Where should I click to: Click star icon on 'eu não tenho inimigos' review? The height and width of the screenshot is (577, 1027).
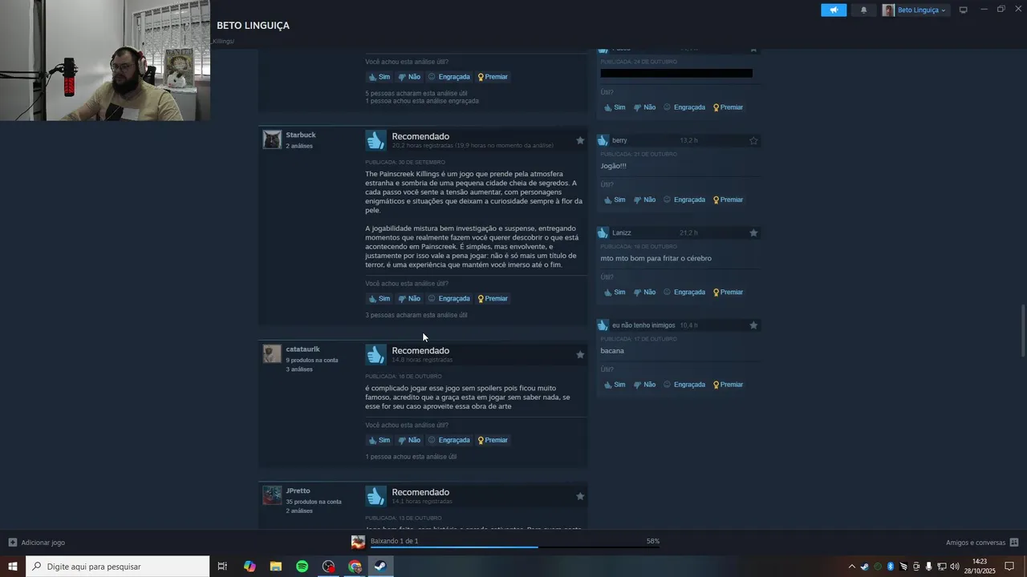[753, 325]
